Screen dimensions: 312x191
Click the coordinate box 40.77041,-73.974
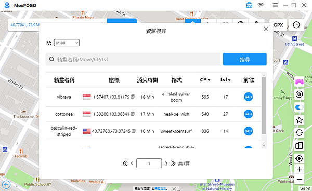pos(25,25)
